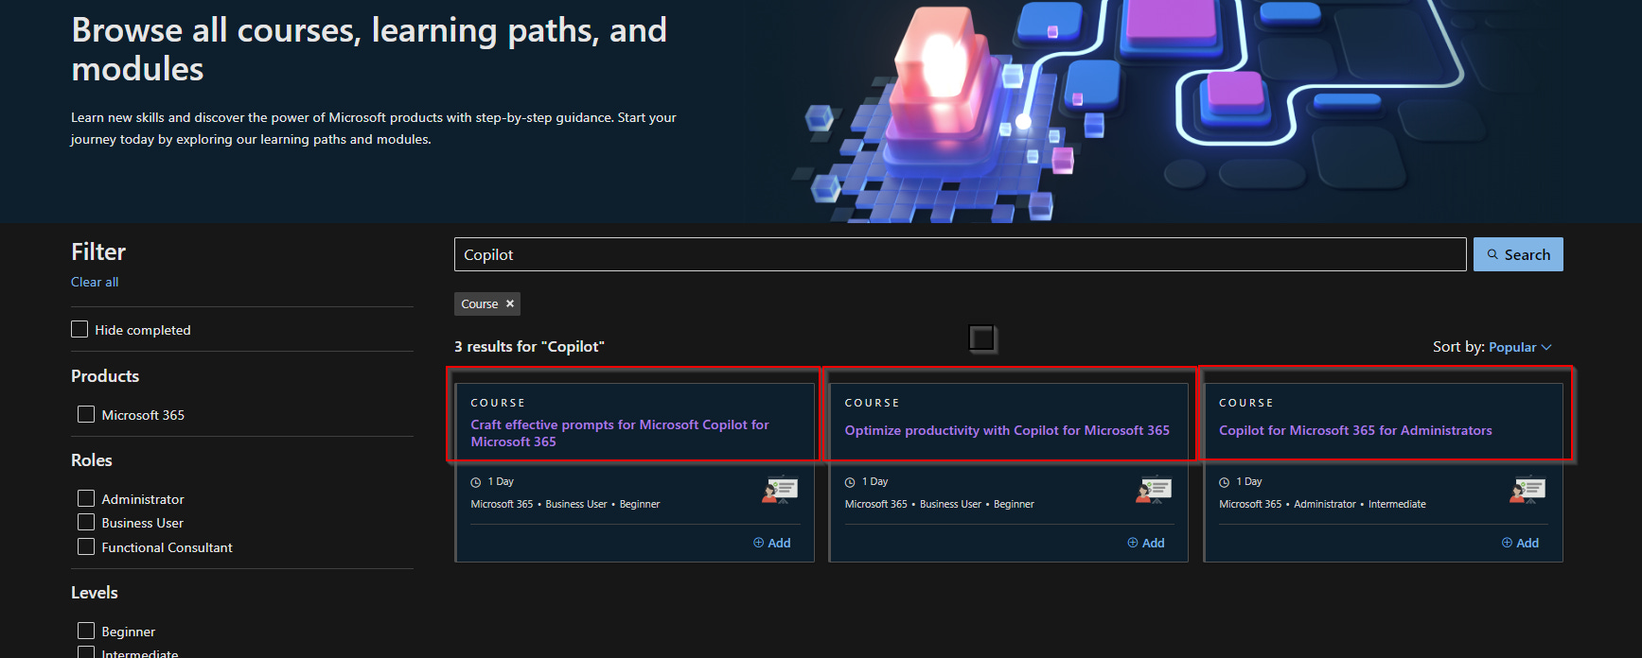Click clock icon on Optimize productivity card
This screenshot has width=1642, height=658.
click(850, 482)
